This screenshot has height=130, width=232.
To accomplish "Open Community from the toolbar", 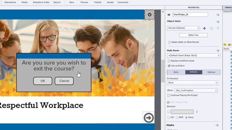I will 123,3.
